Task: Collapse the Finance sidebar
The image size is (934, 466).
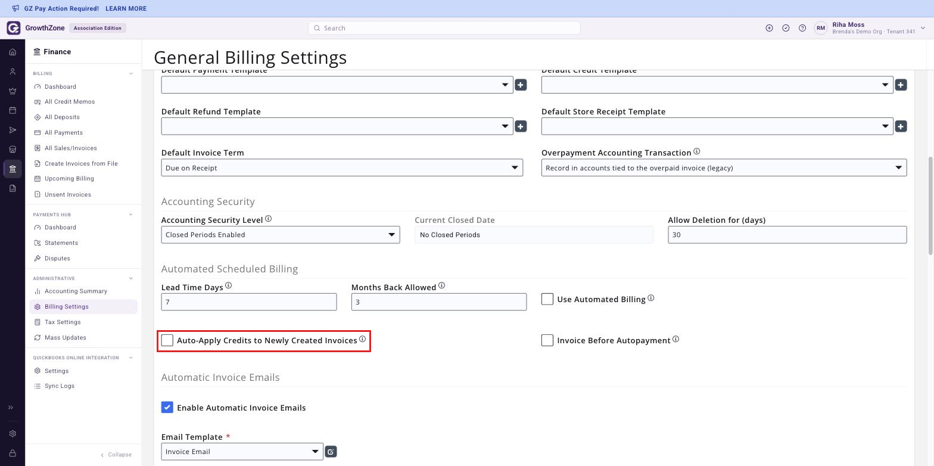Action: pos(116,455)
